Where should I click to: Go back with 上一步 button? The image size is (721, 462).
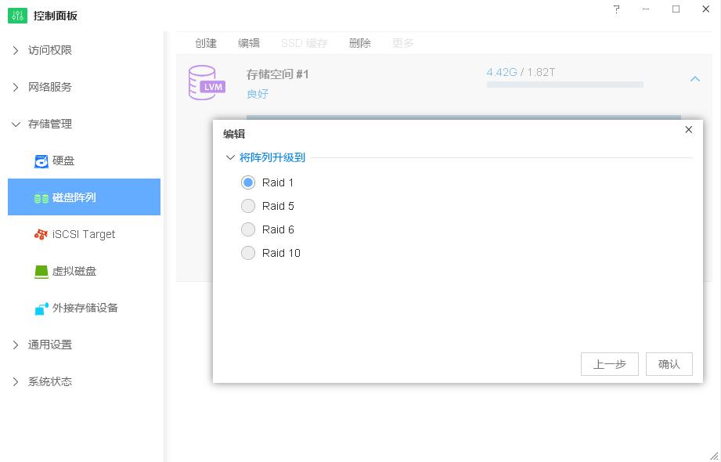pos(609,364)
